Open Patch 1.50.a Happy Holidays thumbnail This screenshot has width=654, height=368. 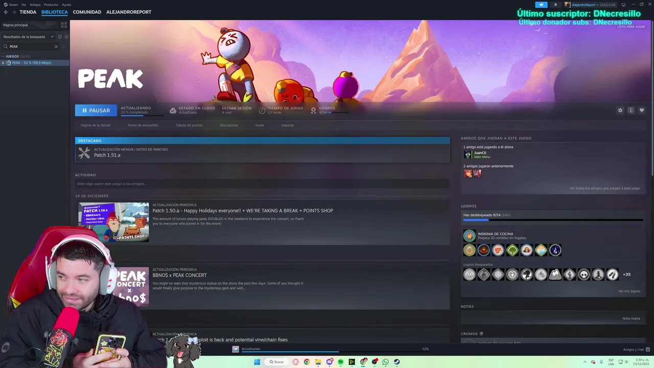(113, 222)
